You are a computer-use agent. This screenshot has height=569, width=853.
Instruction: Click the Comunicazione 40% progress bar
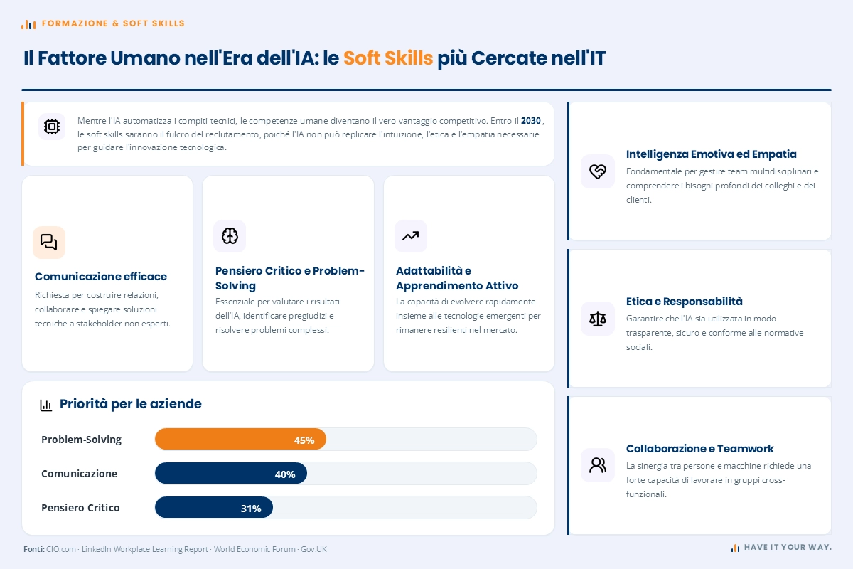tap(231, 474)
